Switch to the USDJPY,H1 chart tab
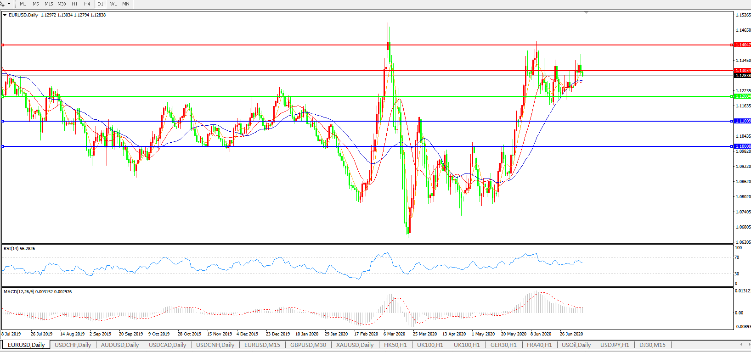The height and width of the screenshot is (352, 751). click(x=615, y=345)
